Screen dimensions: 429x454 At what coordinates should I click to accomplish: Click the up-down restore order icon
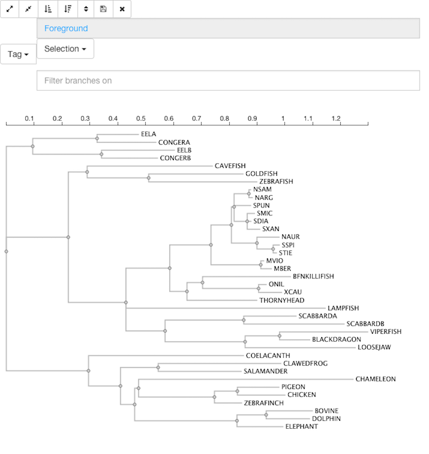[x=86, y=9]
